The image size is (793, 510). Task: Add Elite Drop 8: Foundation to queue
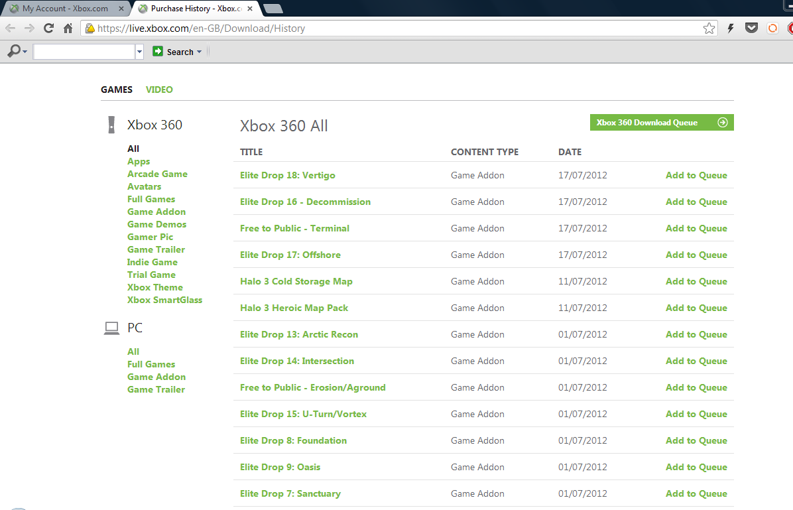click(696, 440)
